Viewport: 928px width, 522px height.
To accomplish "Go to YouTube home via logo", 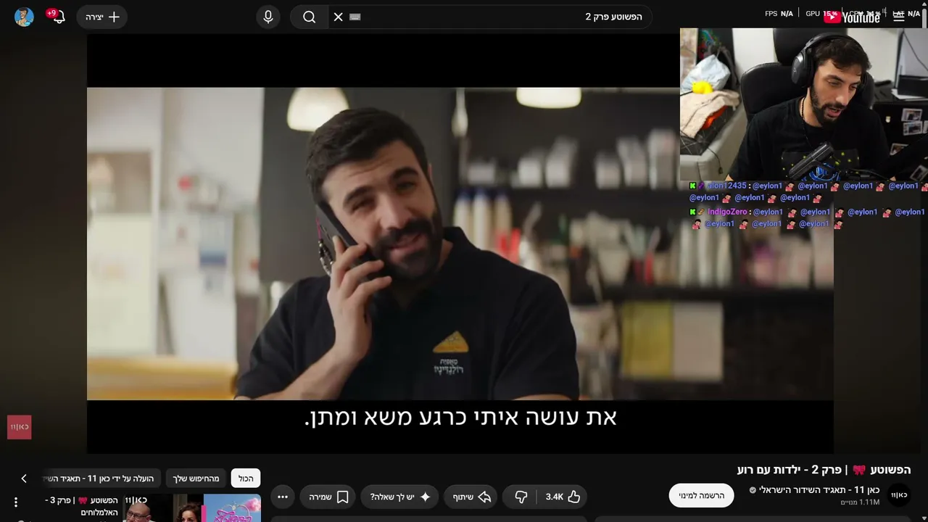I will (x=853, y=17).
